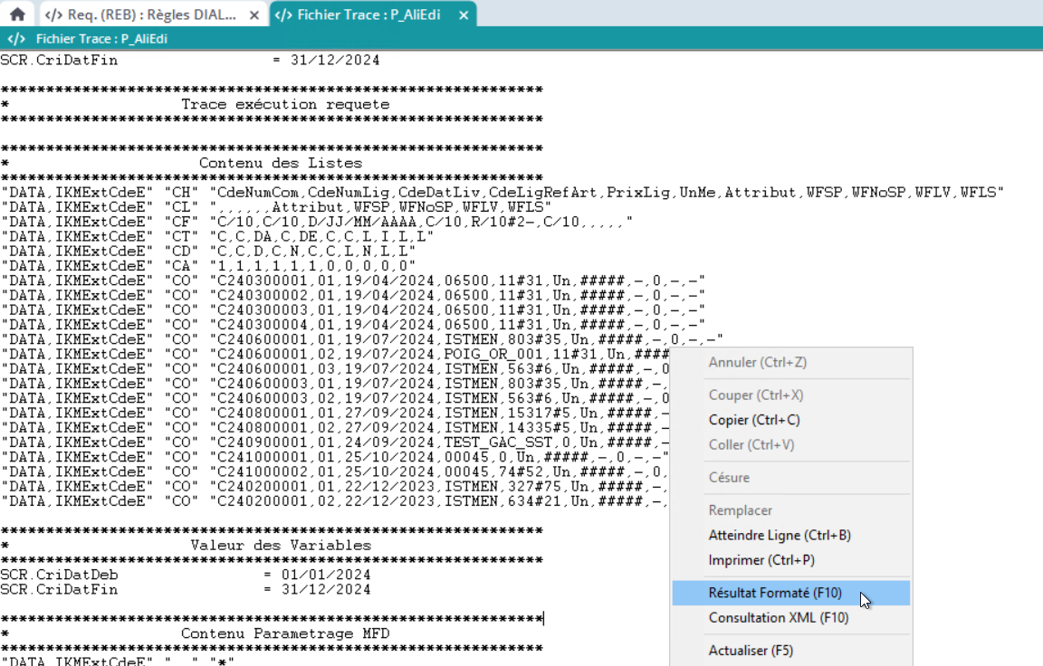1043x666 pixels.
Task: Open Résultat Formaté (F10) view
Action: 775,594
